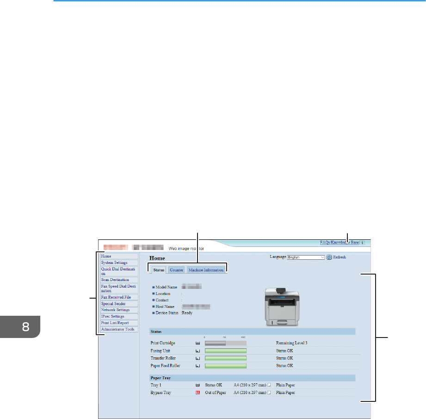Click the Tray 1 status icon
This screenshot has width=426, height=419.
198,385
